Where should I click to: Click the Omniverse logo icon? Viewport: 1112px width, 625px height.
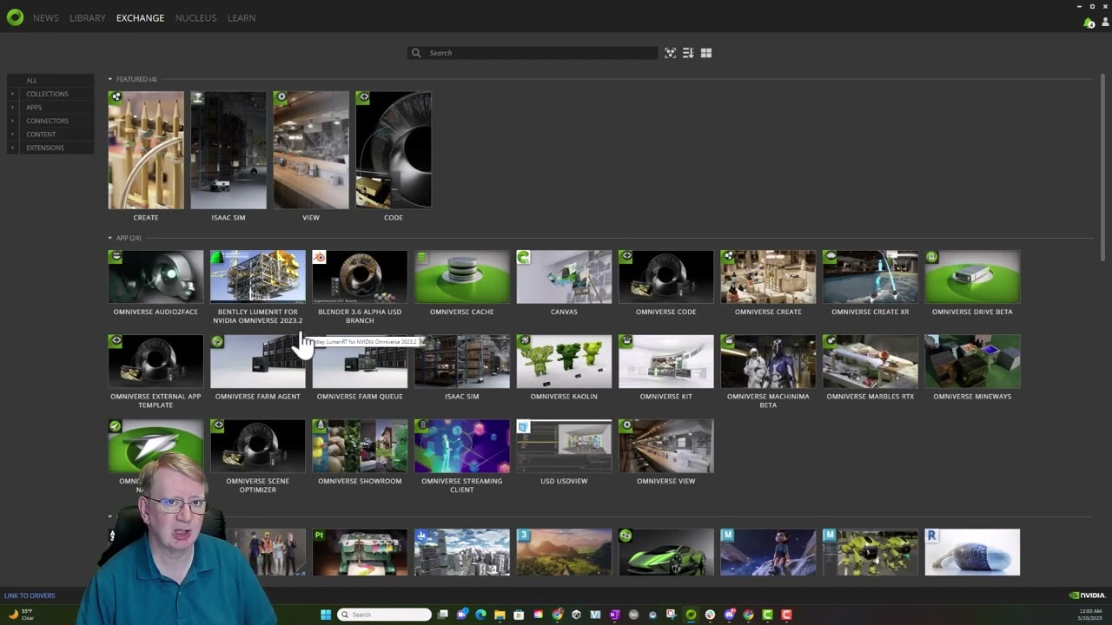pyautogui.click(x=15, y=17)
